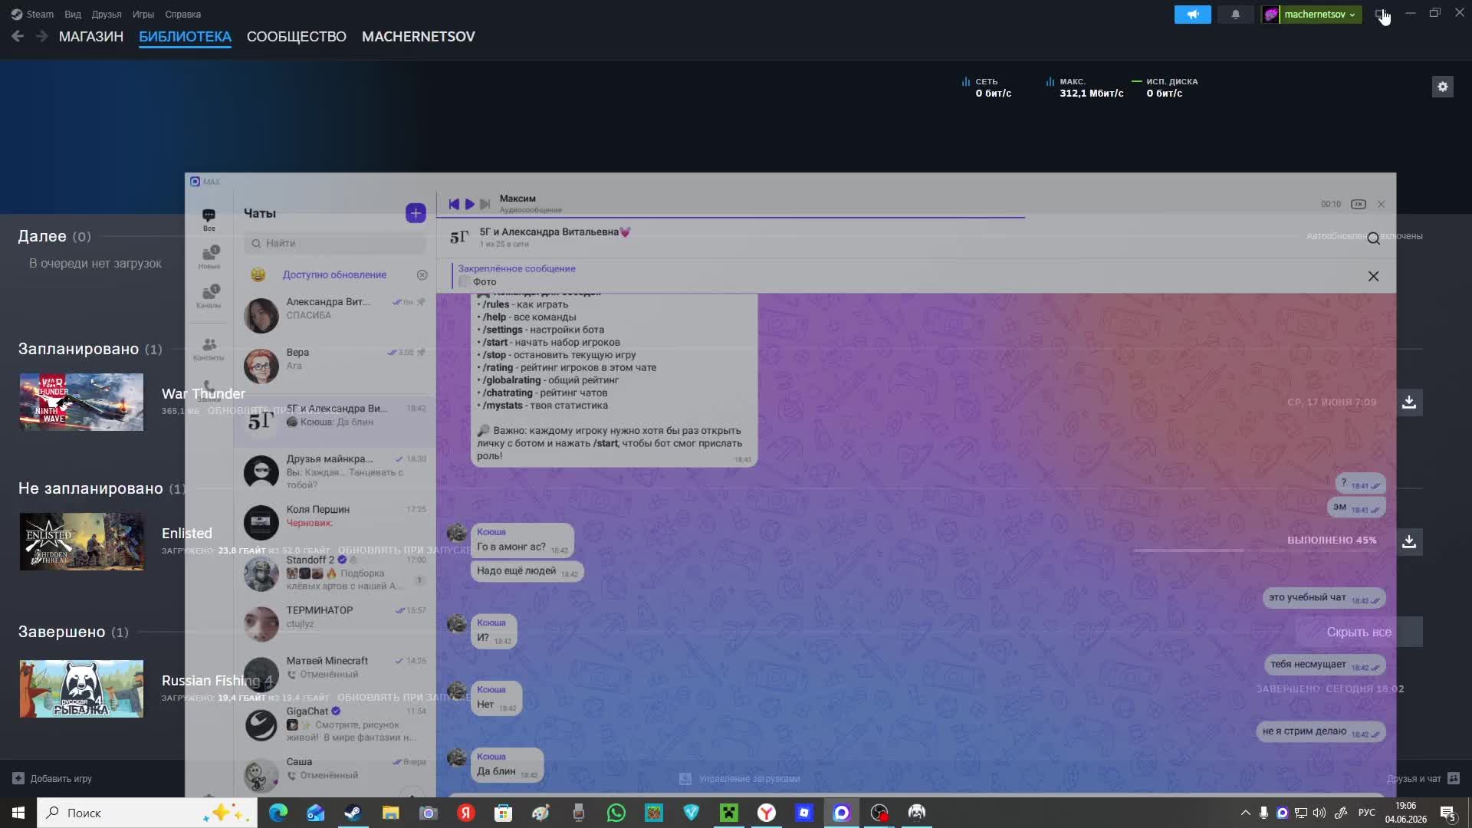Switch to the БИБЛИОТЕКА tab
This screenshot has height=828, width=1472.
coord(185,36)
